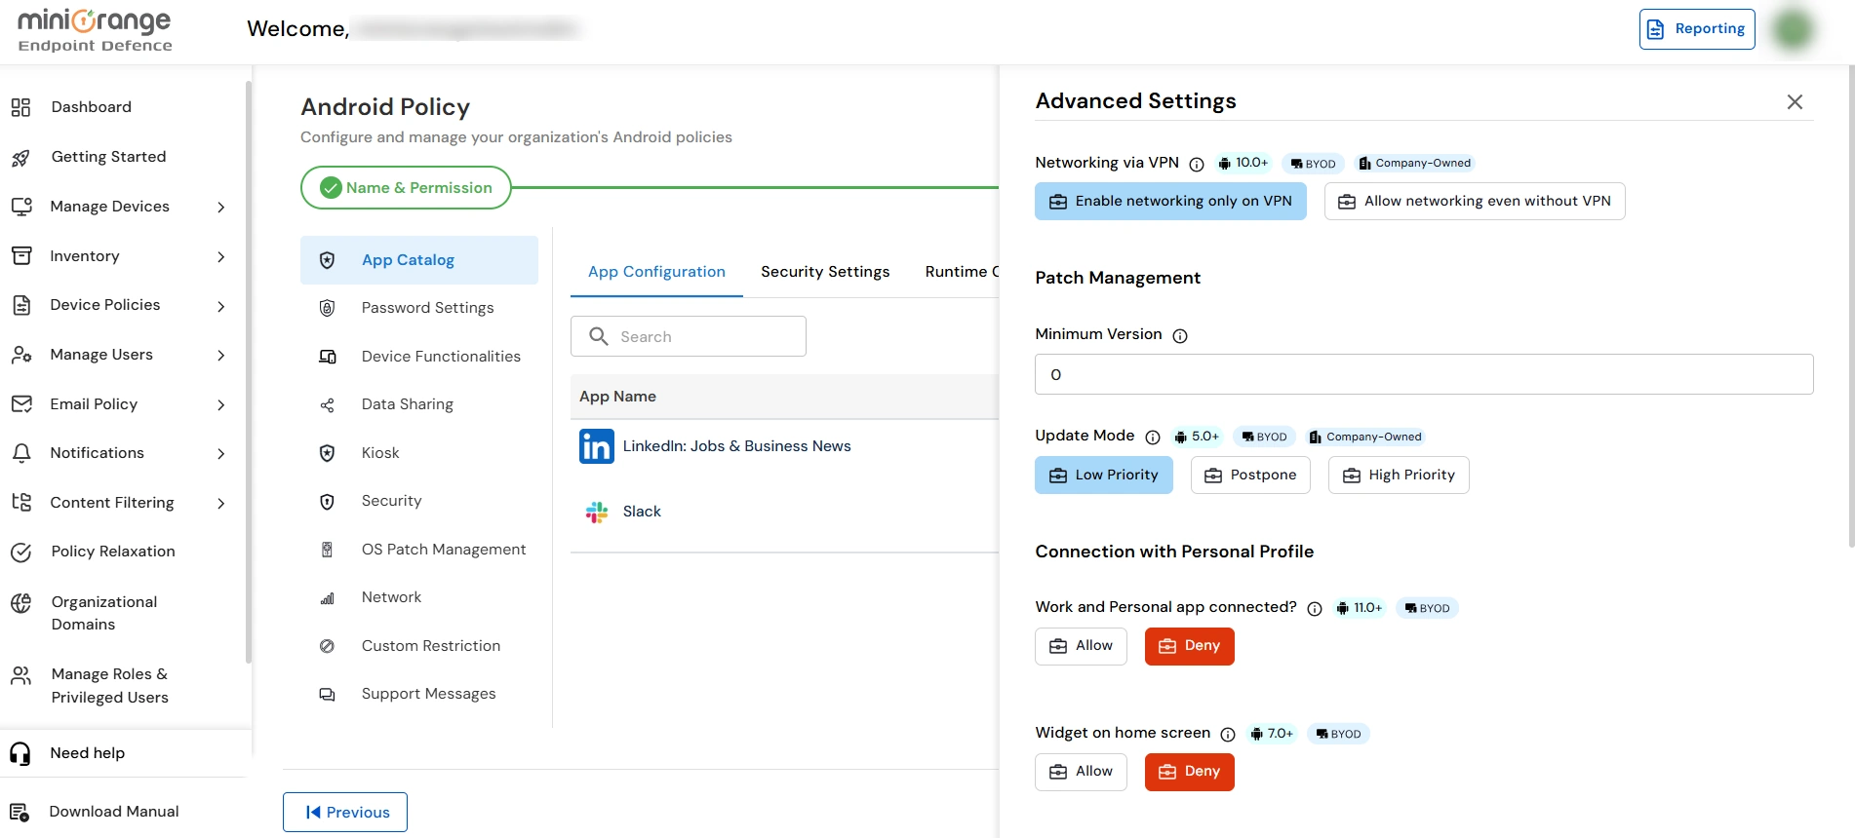The width and height of the screenshot is (1855, 838).
Task: Set Update Mode to High Priority
Action: click(x=1399, y=476)
